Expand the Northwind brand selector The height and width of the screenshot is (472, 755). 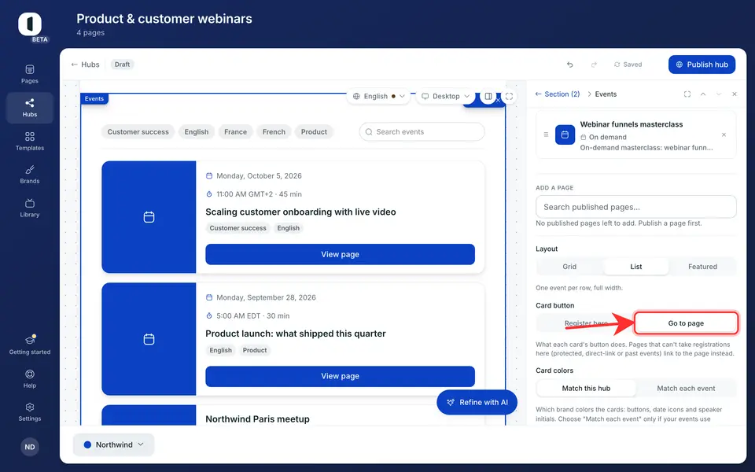tap(113, 444)
